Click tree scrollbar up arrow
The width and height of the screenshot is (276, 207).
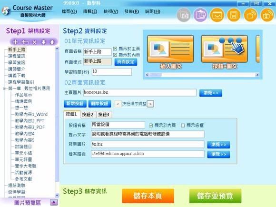[57, 49]
